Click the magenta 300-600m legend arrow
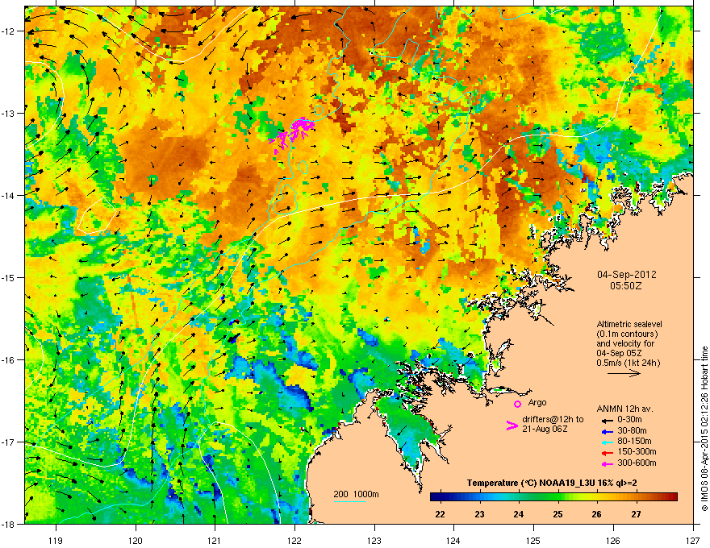The width and height of the screenshot is (710, 548). click(606, 463)
